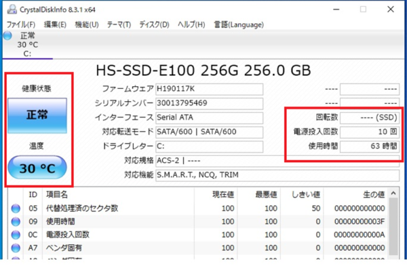Click the CrystalDiskInfo app icon in title bar
This screenshot has height=266, width=407.
tap(12, 9)
